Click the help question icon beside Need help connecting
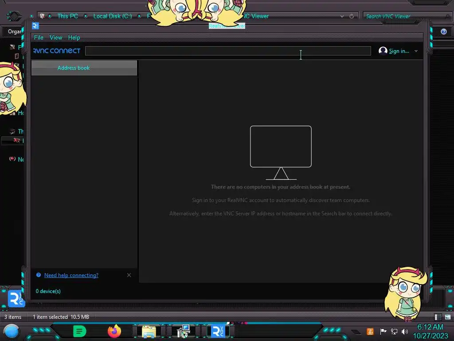Screen dimensions: 454x341 click(39, 275)
